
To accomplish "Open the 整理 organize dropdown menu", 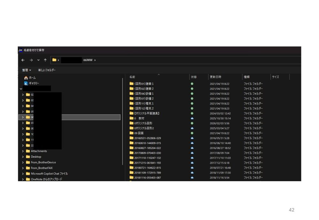I will point(26,70).
